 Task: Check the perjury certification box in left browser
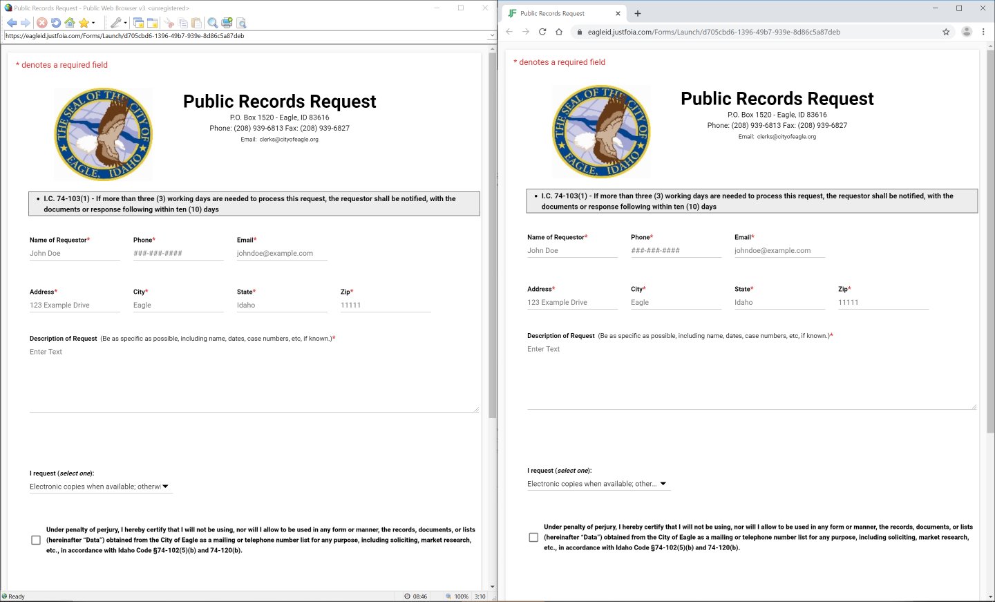click(x=36, y=540)
